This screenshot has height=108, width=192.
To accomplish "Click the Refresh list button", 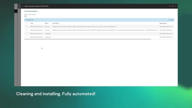I will [x=29, y=20].
